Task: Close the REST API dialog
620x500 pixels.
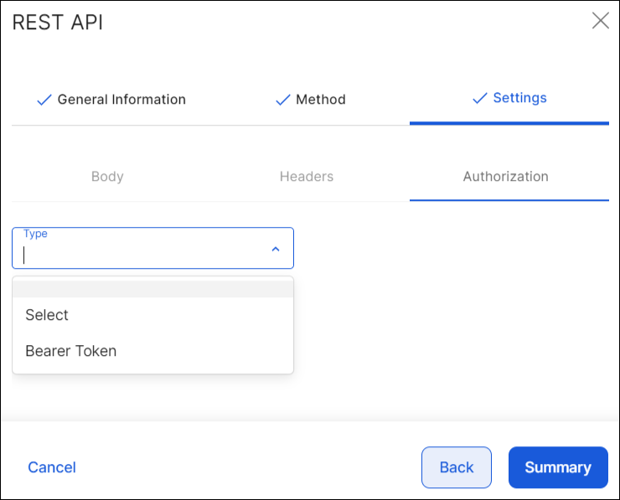Action: [x=600, y=21]
